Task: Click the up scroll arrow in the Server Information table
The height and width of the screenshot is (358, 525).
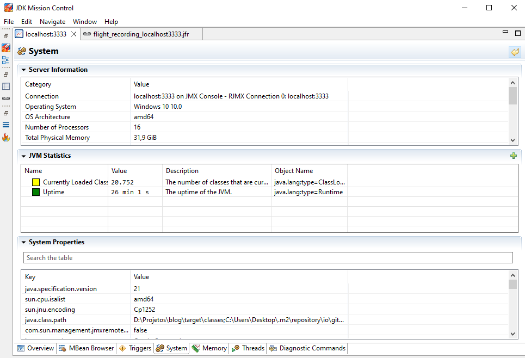Action: point(512,82)
